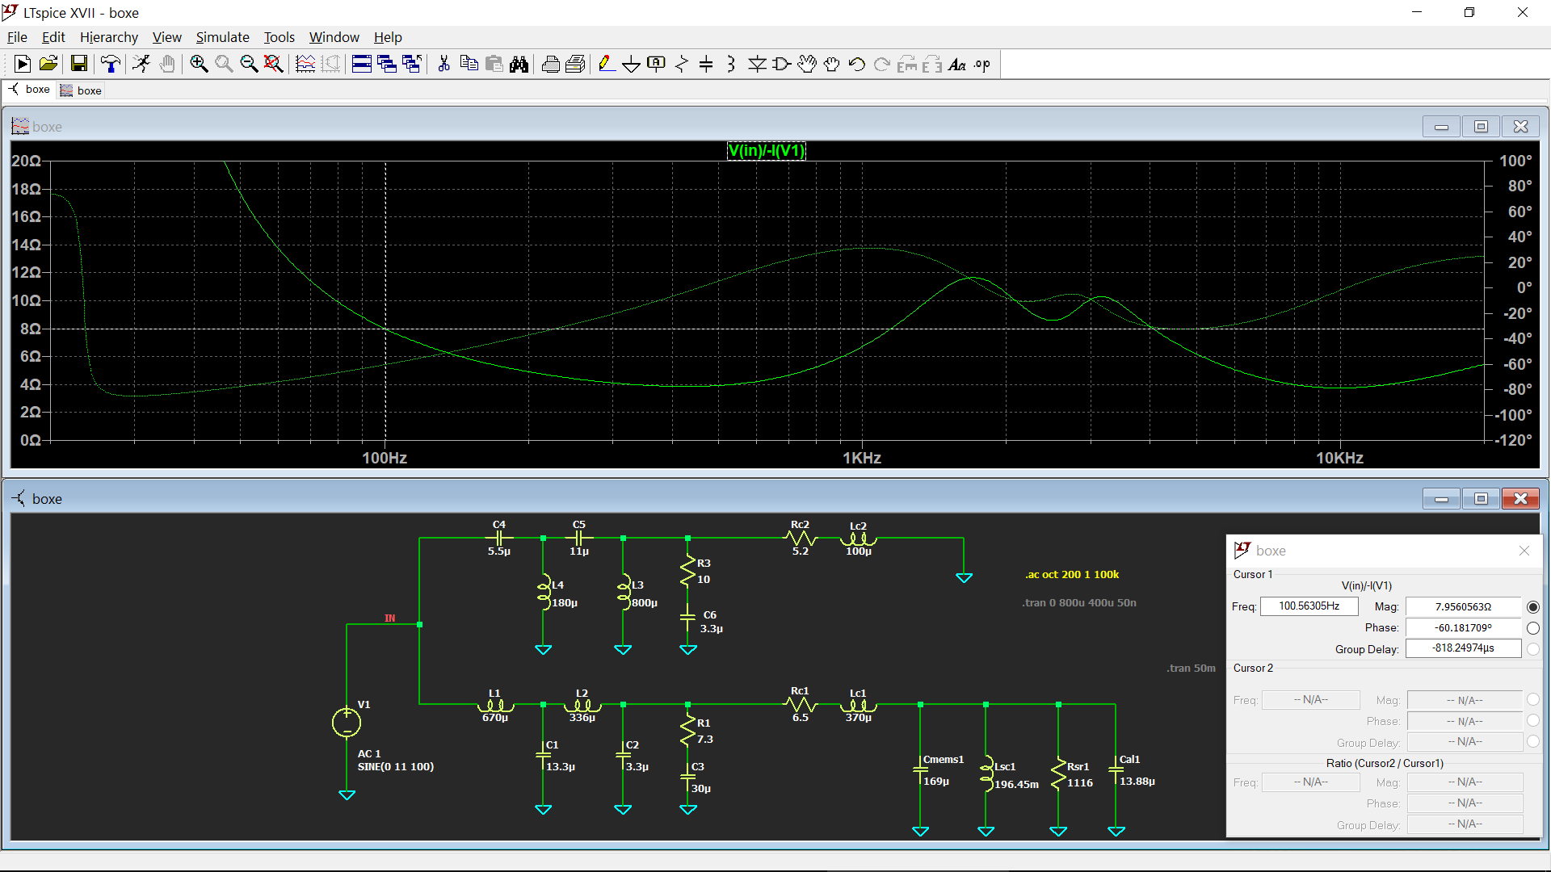Image resolution: width=1551 pixels, height=872 pixels.
Task: Open a file with the folder icon
Action: click(x=48, y=65)
